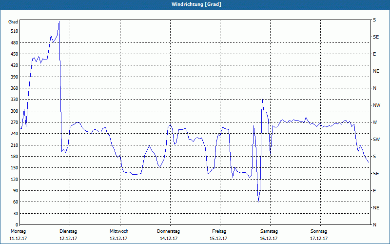Select the 30 y-axis value
This screenshot has height=244, width=390.
(16, 214)
